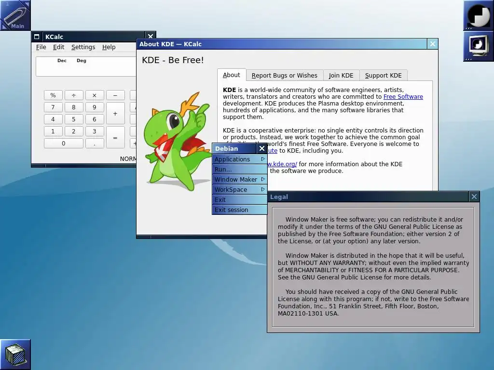Click the 6 key in KCalc
This screenshot has height=370, width=494.
94,119
